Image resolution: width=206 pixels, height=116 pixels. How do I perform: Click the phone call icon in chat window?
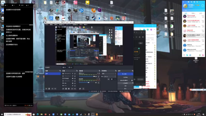pyautogui.click(x=140, y=29)
